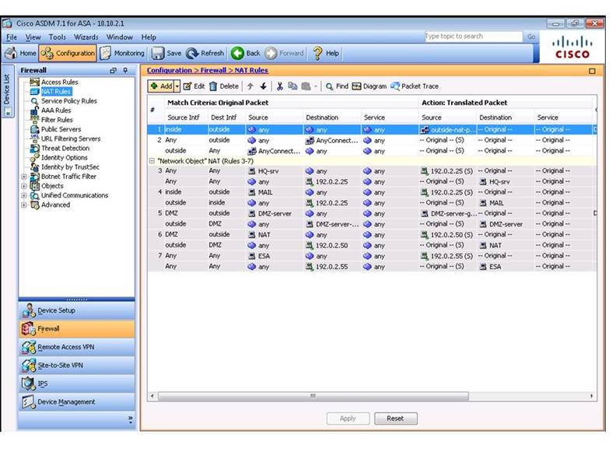Open Service Policy Rules
The image size is (616, 462).
(x=68, y=101)
